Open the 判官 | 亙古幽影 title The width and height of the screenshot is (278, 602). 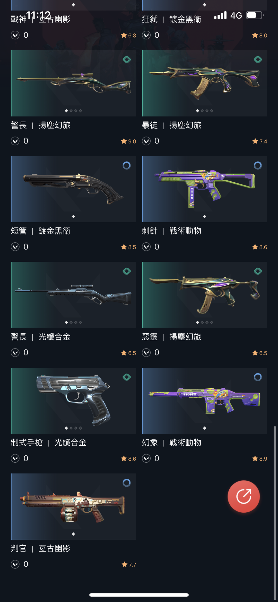(41, 548)
